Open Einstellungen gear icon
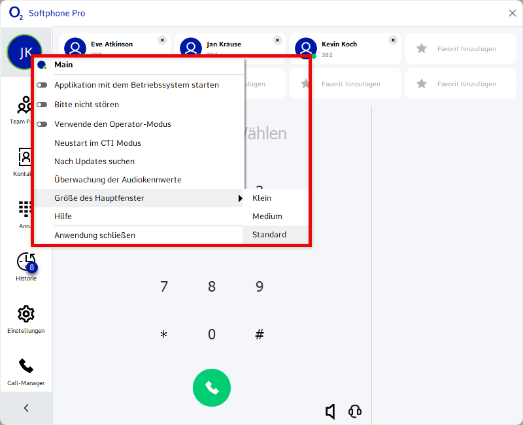The height and width of the screenshot is (425, 523). (26, 314)
